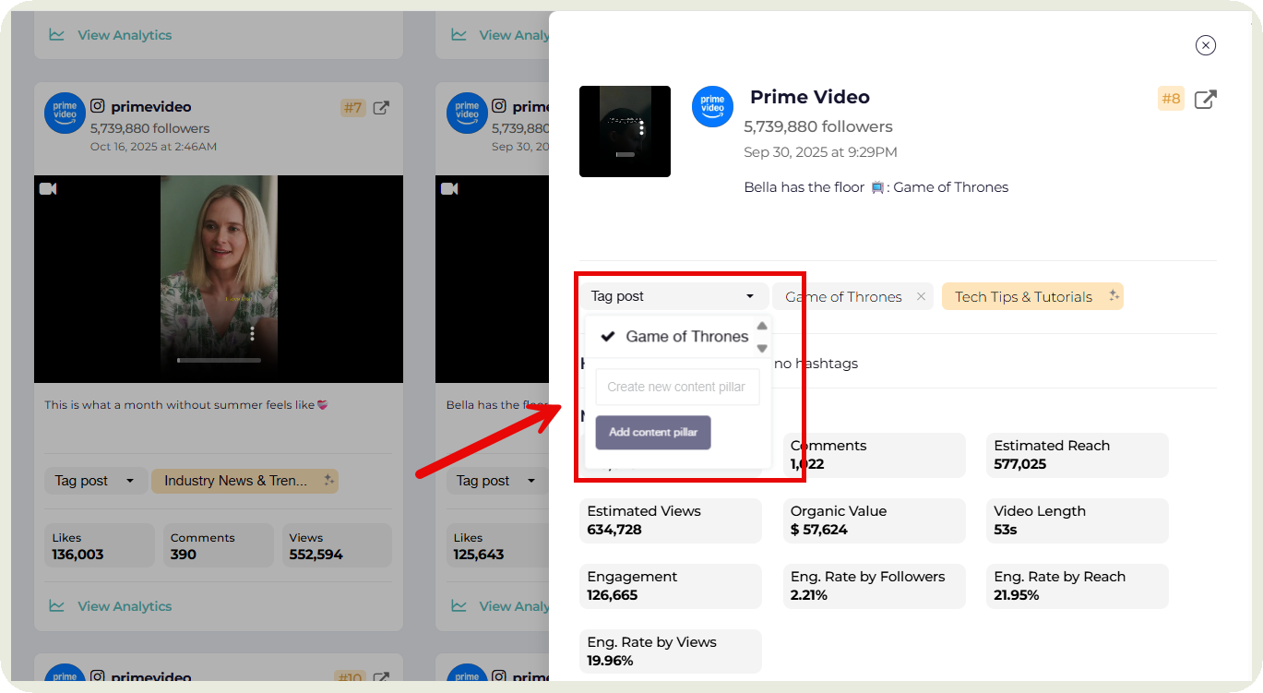This screenshot has width=1263, height=693.
Task: Toggle the Game of Thrones checked option
Action: pos(675,337)
